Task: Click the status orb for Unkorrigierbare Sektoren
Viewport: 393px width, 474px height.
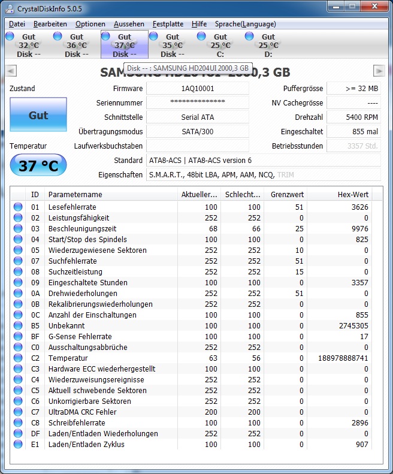Action: pos(18,401)
